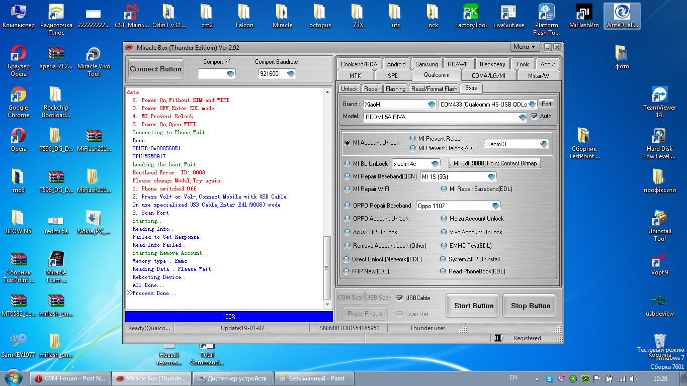This screenshot has width=687, height=386.
Task: Switch to the MTK tab
Action: coord(355,75)
